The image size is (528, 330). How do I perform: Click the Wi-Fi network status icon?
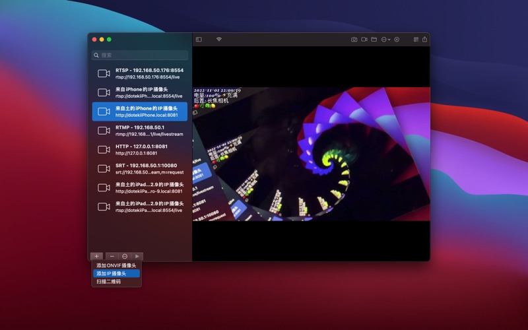click(218, 40)
